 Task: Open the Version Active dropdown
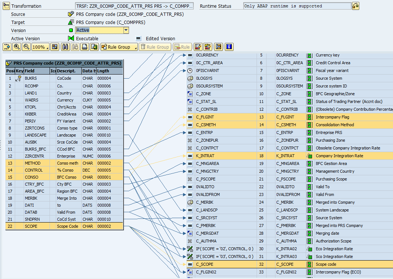126,30
